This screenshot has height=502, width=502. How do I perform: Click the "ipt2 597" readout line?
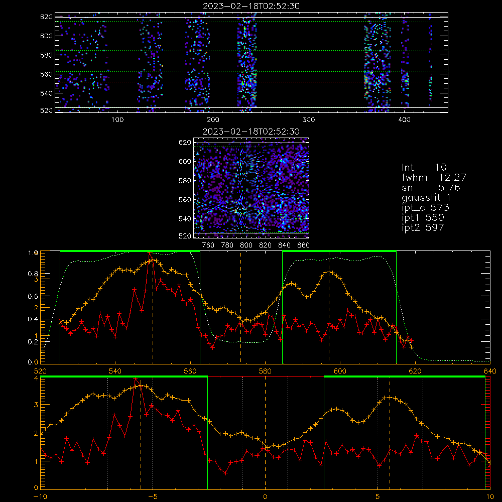click(423, 227)
